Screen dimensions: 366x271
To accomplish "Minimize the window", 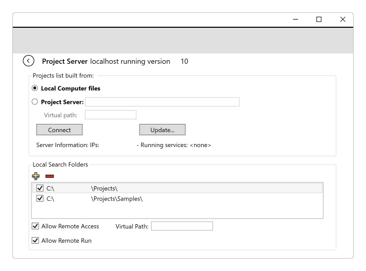I will click(295, 20).
